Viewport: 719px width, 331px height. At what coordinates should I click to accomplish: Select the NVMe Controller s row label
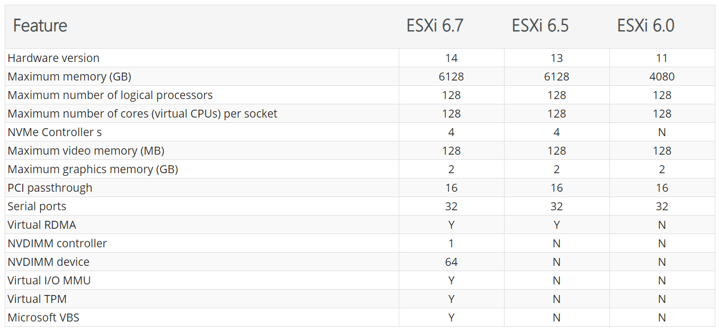coord(55,132)
